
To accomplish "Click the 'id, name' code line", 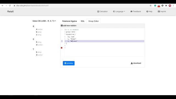I will click(x=71, y=37).
